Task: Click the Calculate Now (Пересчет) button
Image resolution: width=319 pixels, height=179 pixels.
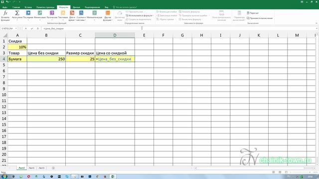Action: tap(253, 13)
